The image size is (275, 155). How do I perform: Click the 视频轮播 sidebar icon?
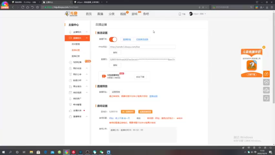tap(70, 62)
